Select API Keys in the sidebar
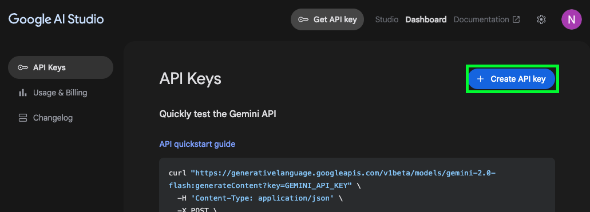Viewport: 590px width, 212px height. [61, 67]
